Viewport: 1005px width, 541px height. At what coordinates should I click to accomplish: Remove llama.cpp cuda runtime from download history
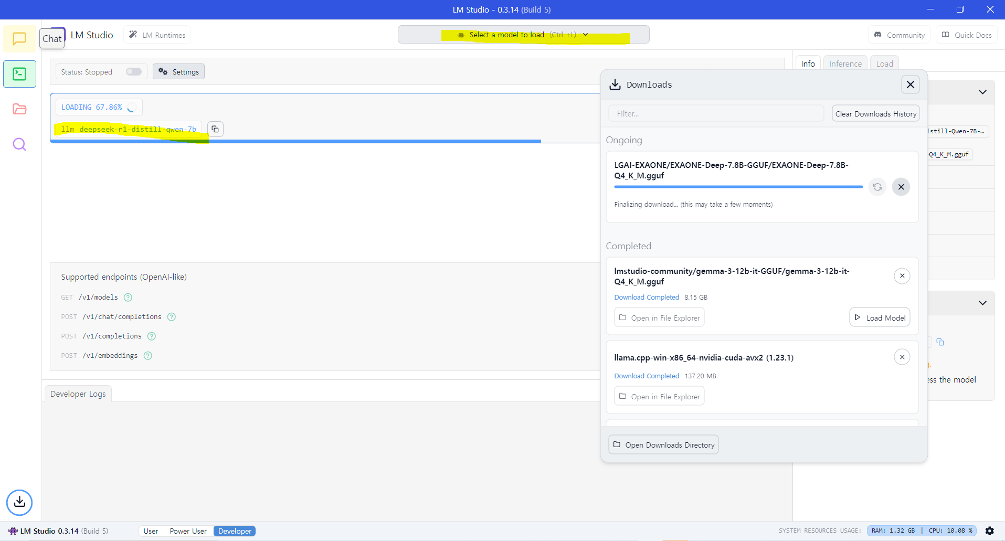click(902, 357)
